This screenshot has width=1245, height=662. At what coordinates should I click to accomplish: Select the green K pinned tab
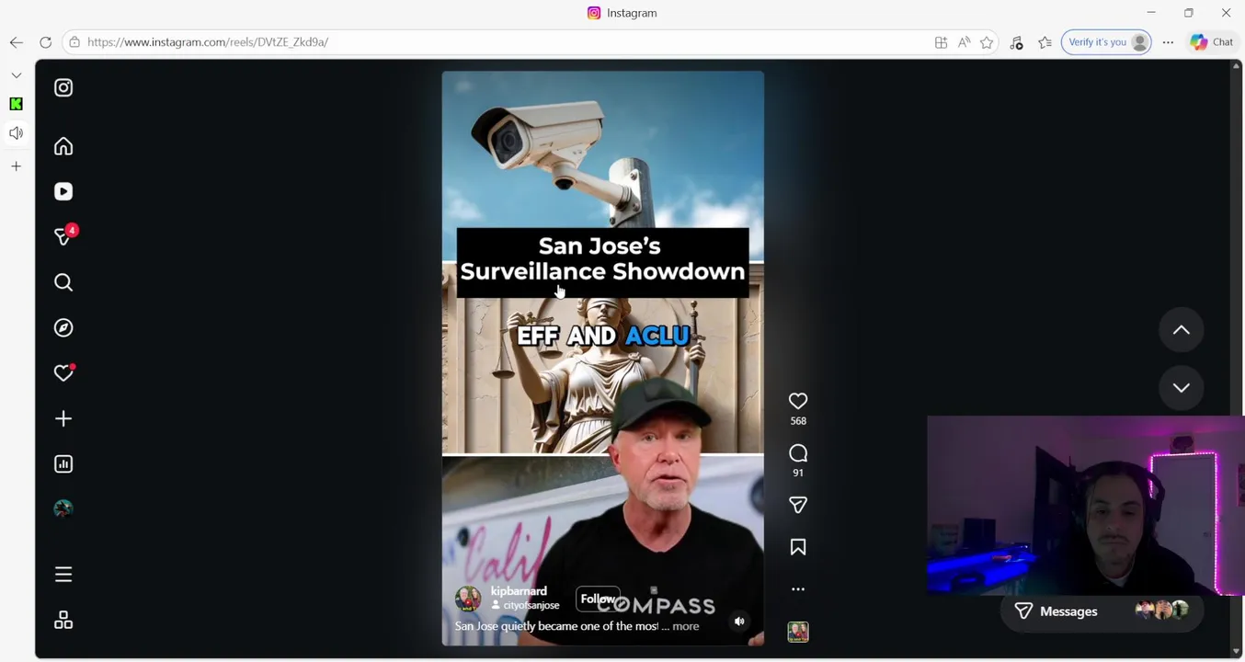[x=17, y=104]
